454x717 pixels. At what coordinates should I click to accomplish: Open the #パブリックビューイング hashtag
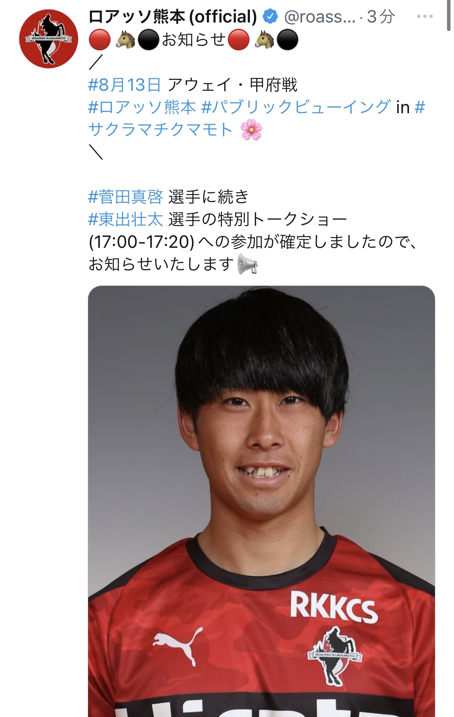pos(296,107)
